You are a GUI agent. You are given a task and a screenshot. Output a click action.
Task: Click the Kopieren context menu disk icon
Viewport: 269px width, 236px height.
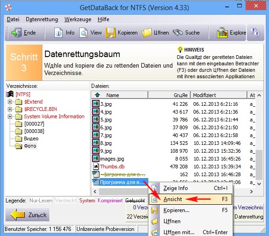point(154,210)
